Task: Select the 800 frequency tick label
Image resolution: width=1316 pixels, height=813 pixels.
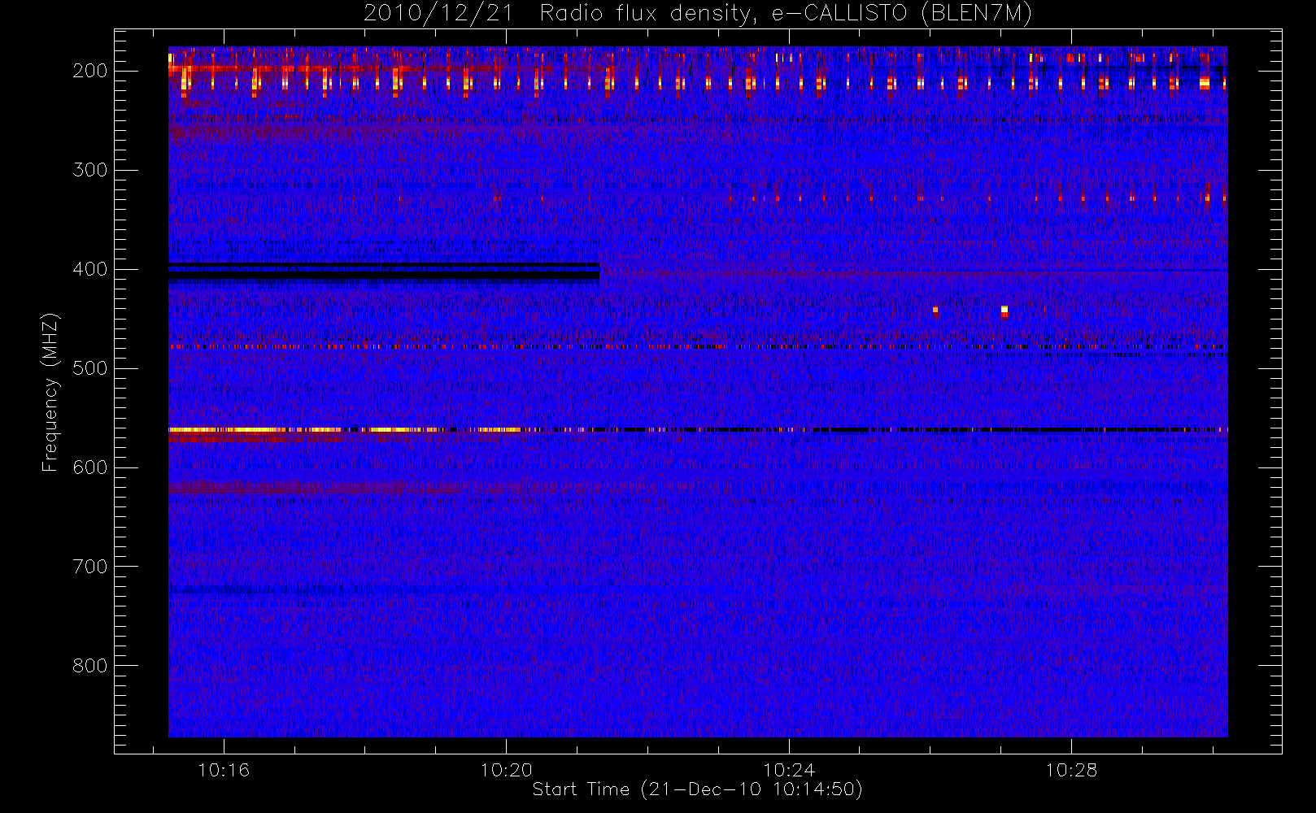Action: click(89, 666)
